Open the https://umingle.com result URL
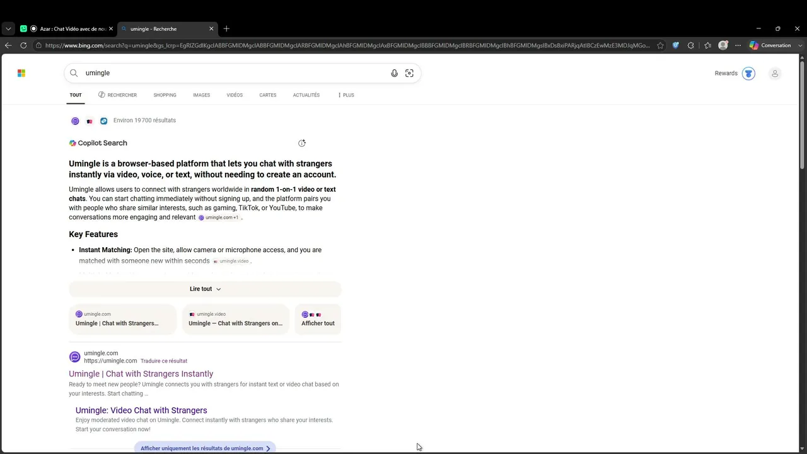 coord(110,361)
